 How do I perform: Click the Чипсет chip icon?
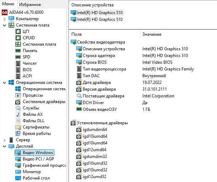click(x=18, y=63)
